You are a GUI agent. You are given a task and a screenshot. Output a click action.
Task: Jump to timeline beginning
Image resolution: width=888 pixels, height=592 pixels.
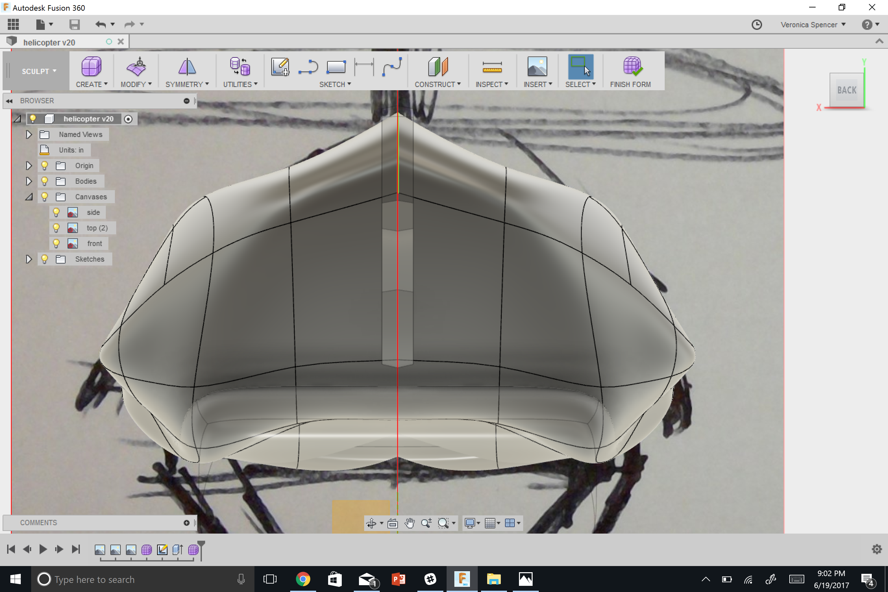11,549
